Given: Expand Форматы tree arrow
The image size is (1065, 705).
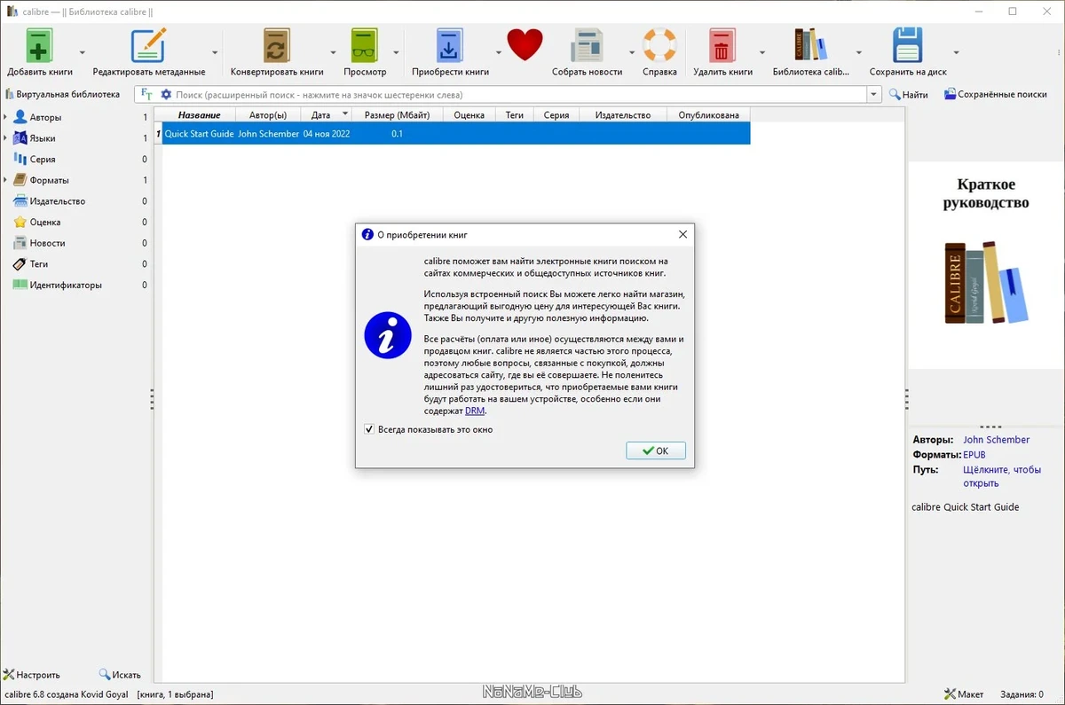Looking at the screenshot, I should (x=5, y=180).
